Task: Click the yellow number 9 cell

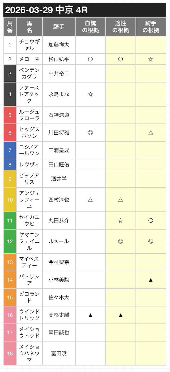Action: [x=10, y=179]
